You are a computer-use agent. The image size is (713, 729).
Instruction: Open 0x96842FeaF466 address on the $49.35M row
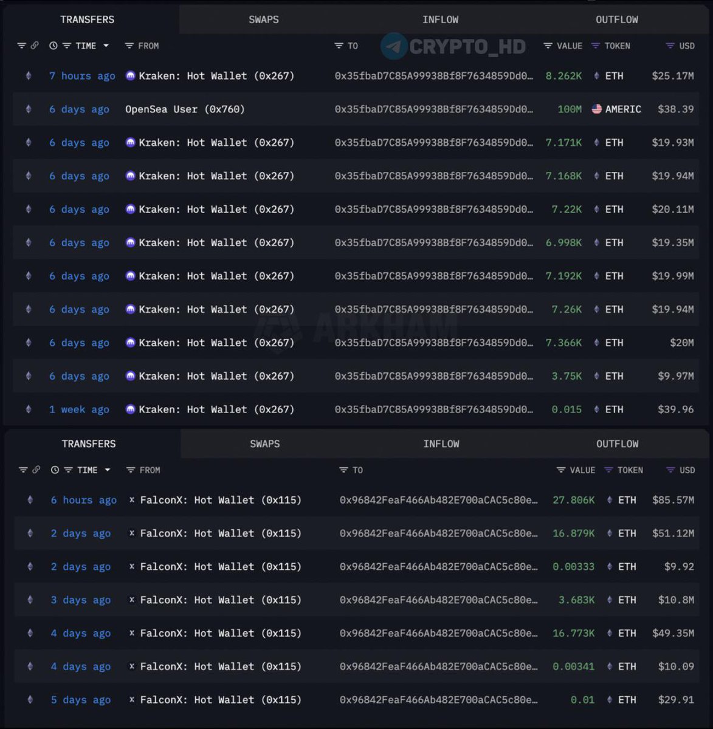click(439, 633)
